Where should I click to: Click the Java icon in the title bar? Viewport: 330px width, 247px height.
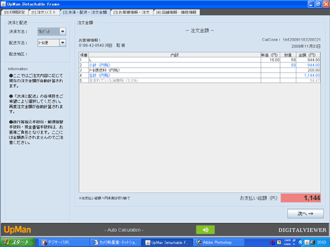coord(3,4)
